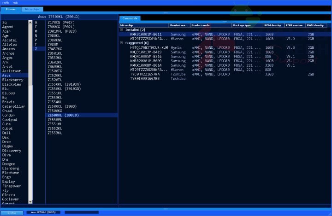Sort by Microchip column header

(144, 25)
